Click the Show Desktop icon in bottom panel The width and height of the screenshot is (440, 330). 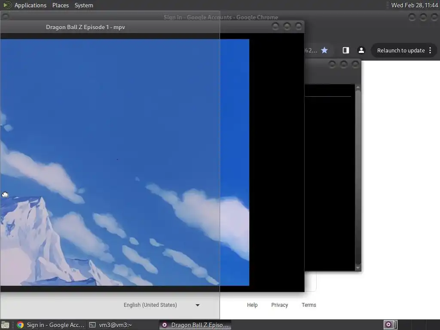coord(5,325)
